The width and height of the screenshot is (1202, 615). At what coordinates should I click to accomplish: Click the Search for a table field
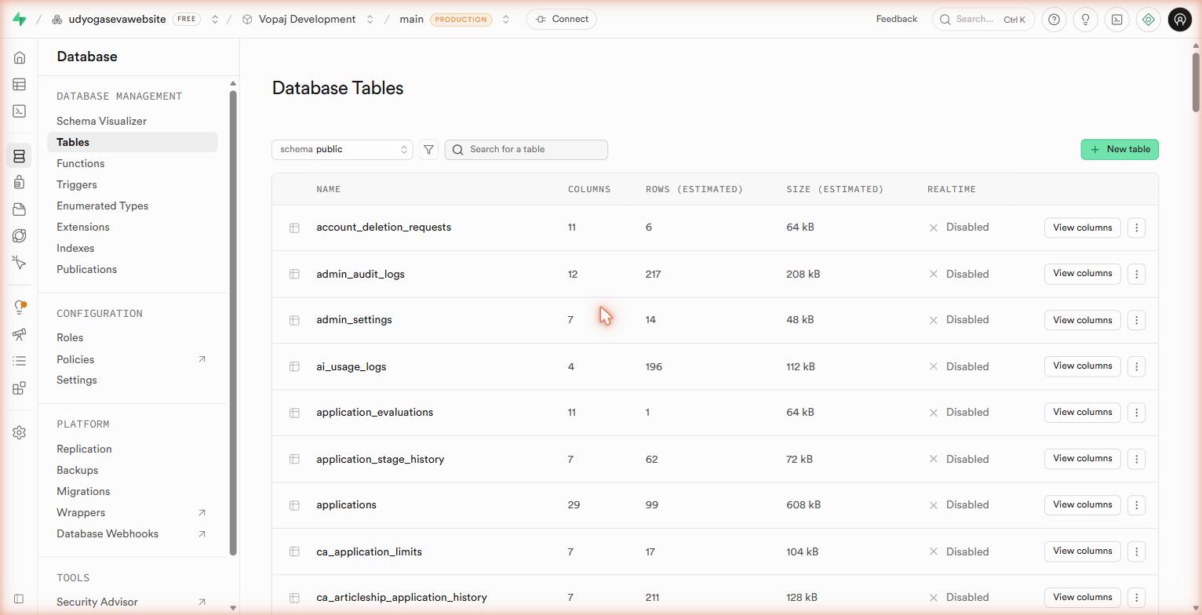pyautogui.click(x=526, y=149)
